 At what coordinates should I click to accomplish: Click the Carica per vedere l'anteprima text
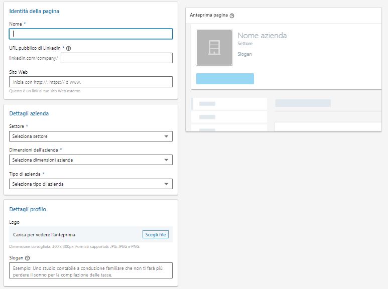click(x=44, y=234)
